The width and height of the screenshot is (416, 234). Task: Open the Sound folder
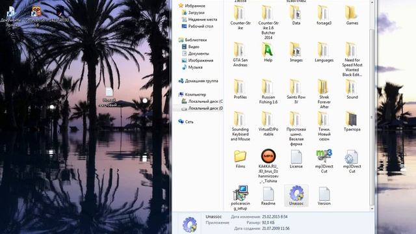coord(352,89)
